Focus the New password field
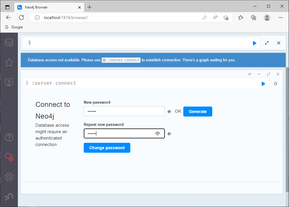Image resolution: width=289 pixels, height=207 pixels. [x=124, y=111]
